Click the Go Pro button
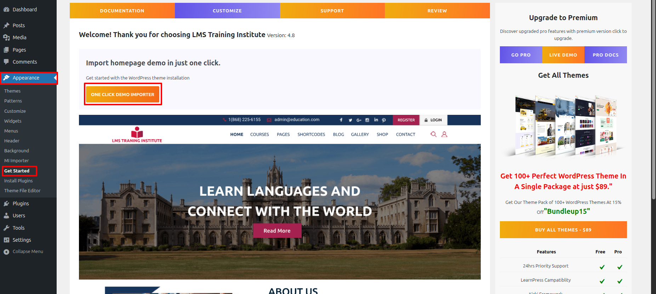 click(521, 55)
